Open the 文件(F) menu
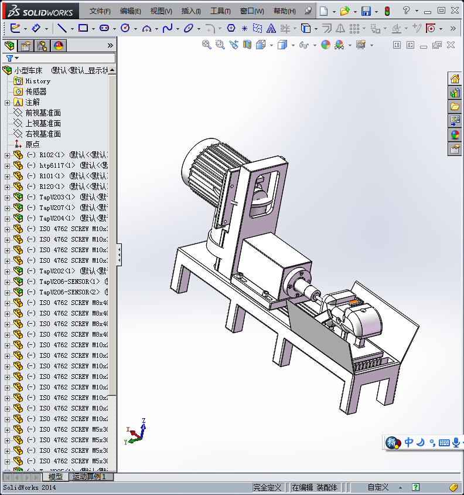464x495 pixels. (100, 11)
